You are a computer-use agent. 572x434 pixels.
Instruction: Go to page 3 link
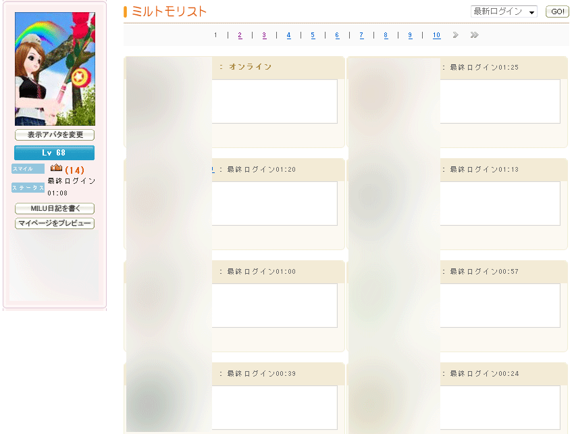[264, 35]
